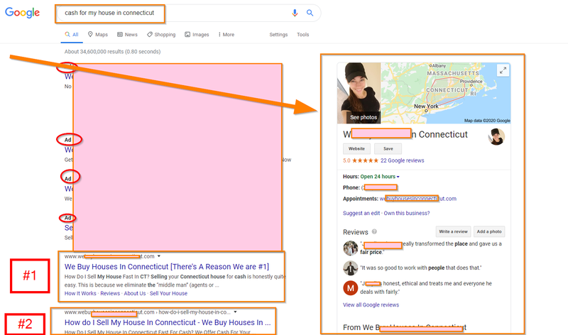This screenshot has width=568, height=335.
Task: Open See photos thumbnail
Action: pyautogui.click(x=359, y=93)
